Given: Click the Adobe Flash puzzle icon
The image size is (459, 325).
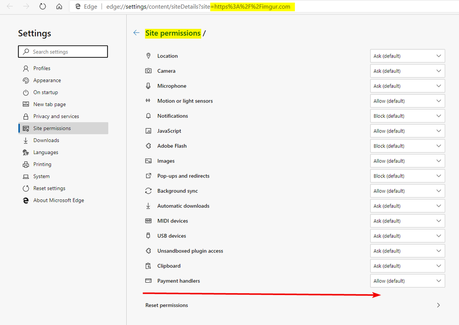Looking at the screenshot, I should tap(148, 146).
